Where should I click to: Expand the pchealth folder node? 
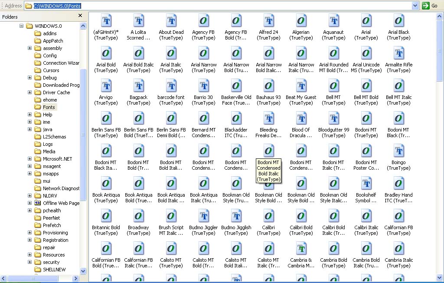[29, 210]
